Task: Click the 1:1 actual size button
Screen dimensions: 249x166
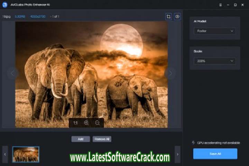Action: [75, 123]
